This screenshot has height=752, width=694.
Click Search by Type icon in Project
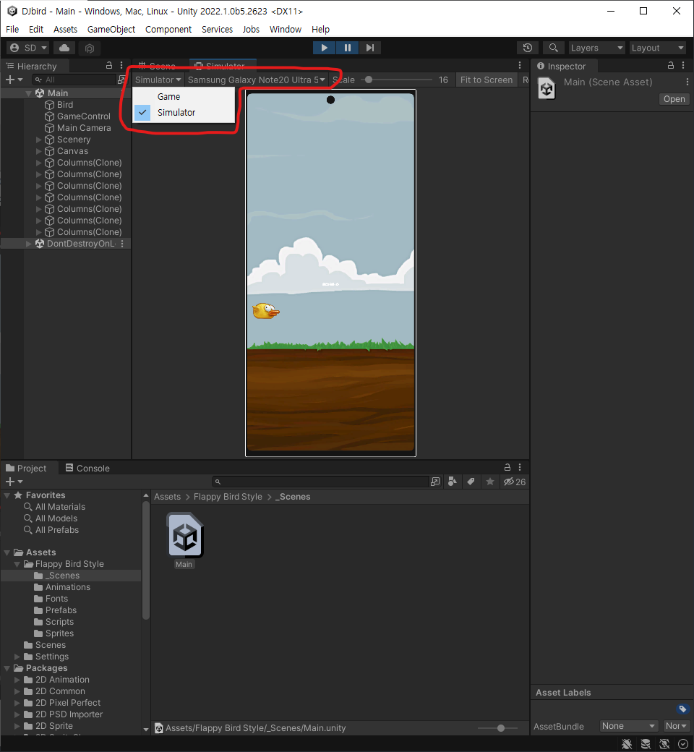tap(452, 482)
